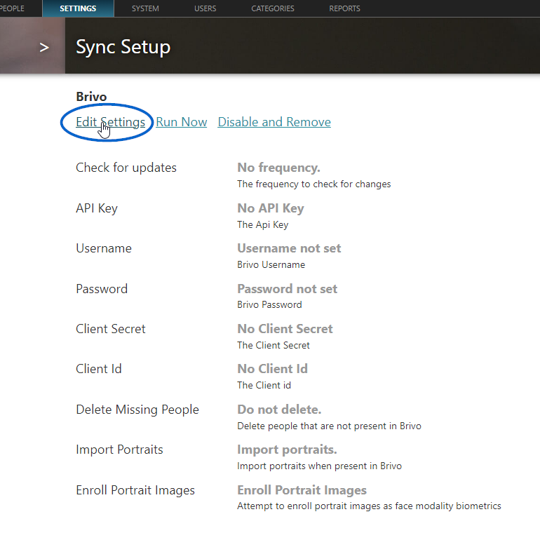Open the Settings tab

click(x=78, y=8)
